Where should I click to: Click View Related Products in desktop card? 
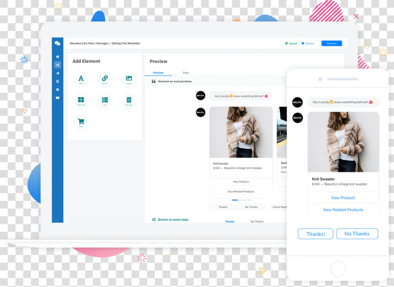point(241,191)
